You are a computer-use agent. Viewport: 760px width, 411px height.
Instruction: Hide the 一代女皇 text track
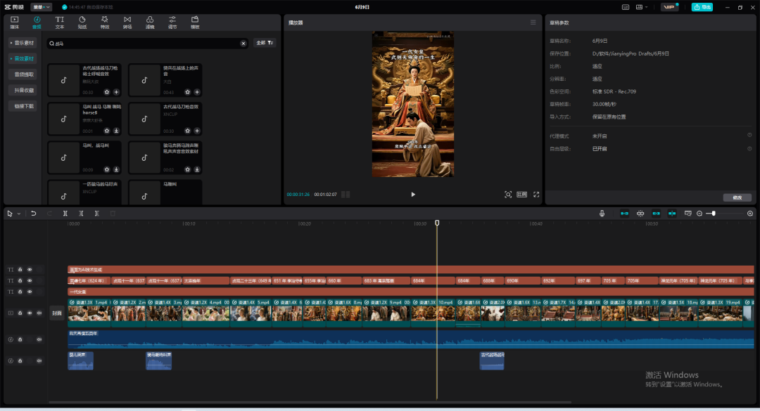coord(30,292)
